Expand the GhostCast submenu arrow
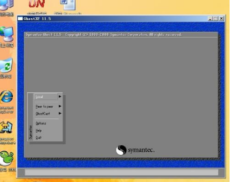This screenshot has width=230, height=182. pos(60,114)
